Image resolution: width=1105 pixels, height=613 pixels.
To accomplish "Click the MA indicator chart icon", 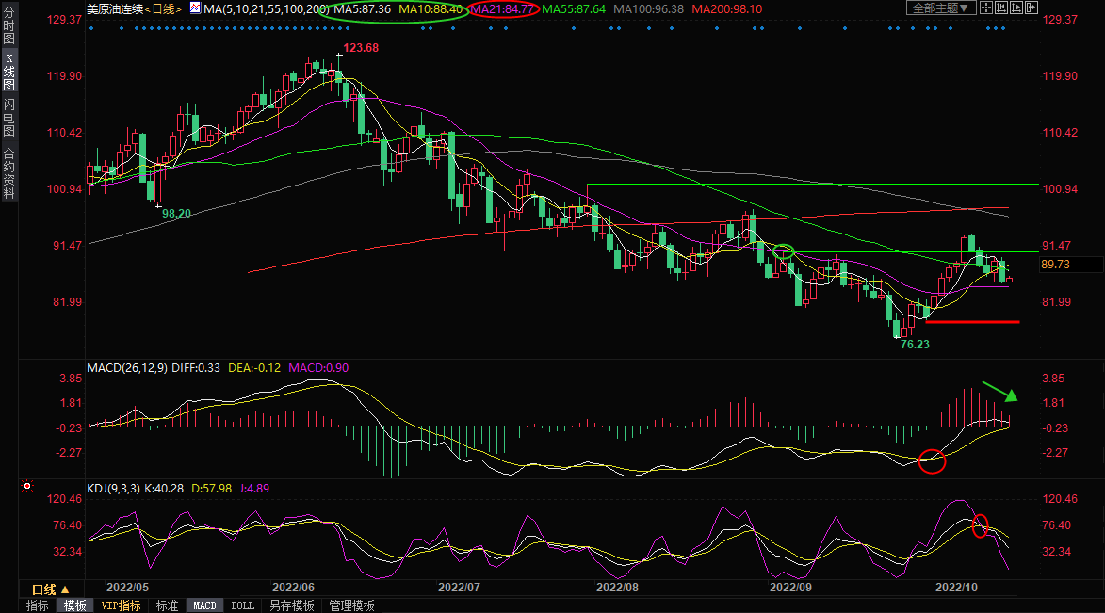I will (195, 8).
